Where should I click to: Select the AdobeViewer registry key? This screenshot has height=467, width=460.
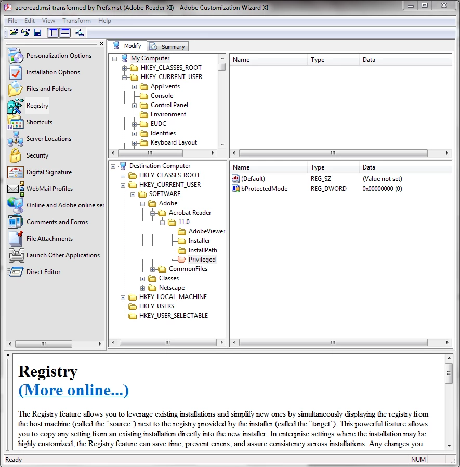(207, 231)
